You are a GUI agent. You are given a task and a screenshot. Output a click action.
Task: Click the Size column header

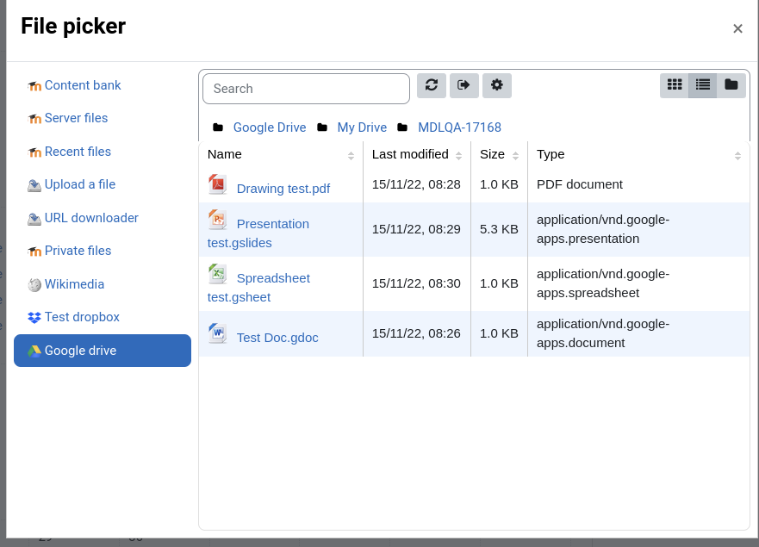coord(492,154)
